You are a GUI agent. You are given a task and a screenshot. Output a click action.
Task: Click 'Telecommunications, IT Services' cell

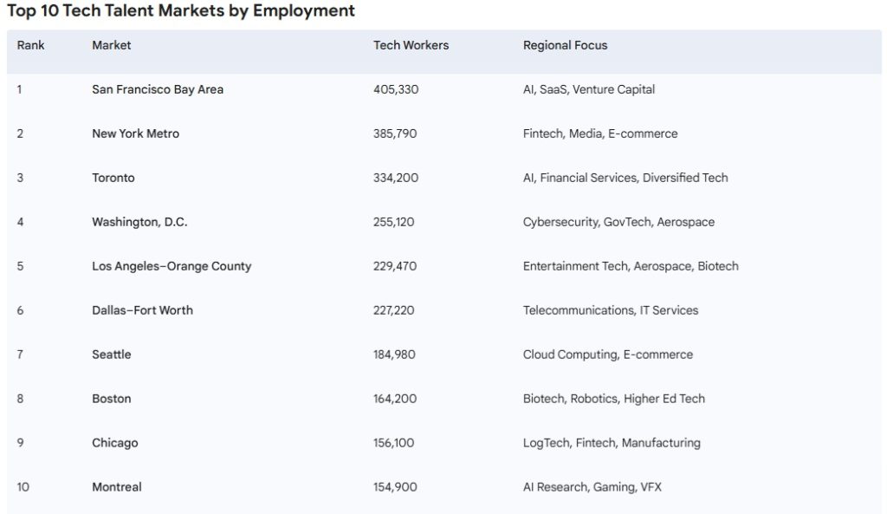click(x=611, y=310)
